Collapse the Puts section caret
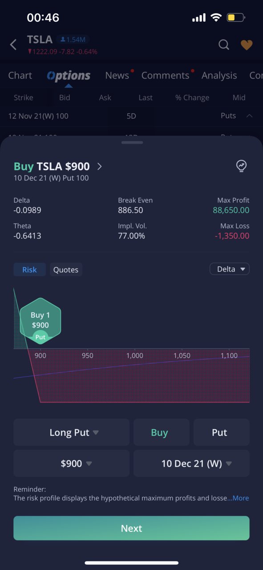Viewport: 263px width, 570px height. pos(249,116)
